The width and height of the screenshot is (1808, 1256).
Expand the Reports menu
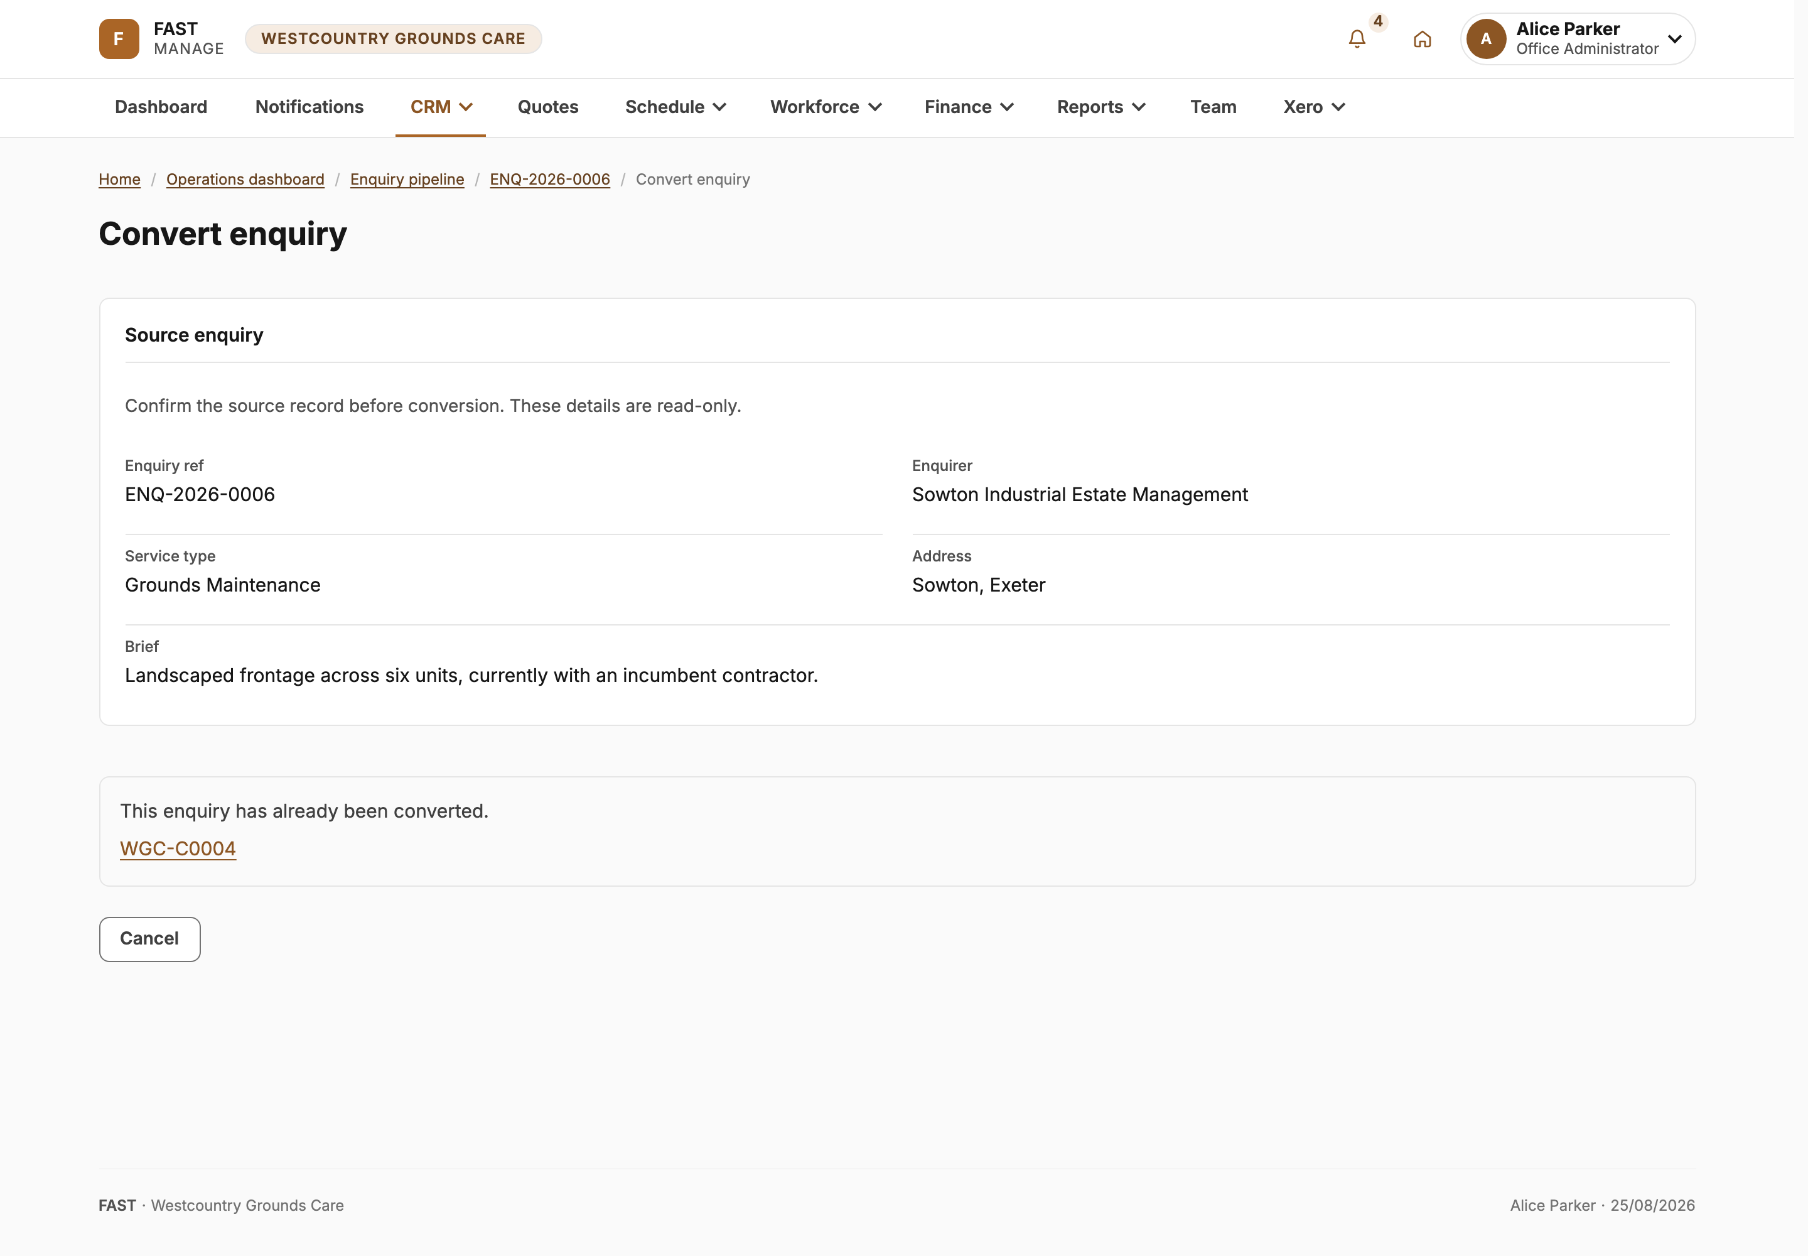coord(1100,107)
